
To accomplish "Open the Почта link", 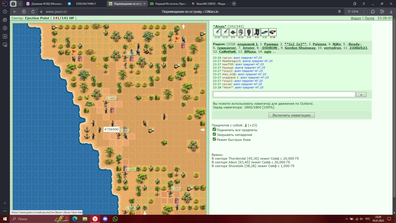I will pos(369,18).
